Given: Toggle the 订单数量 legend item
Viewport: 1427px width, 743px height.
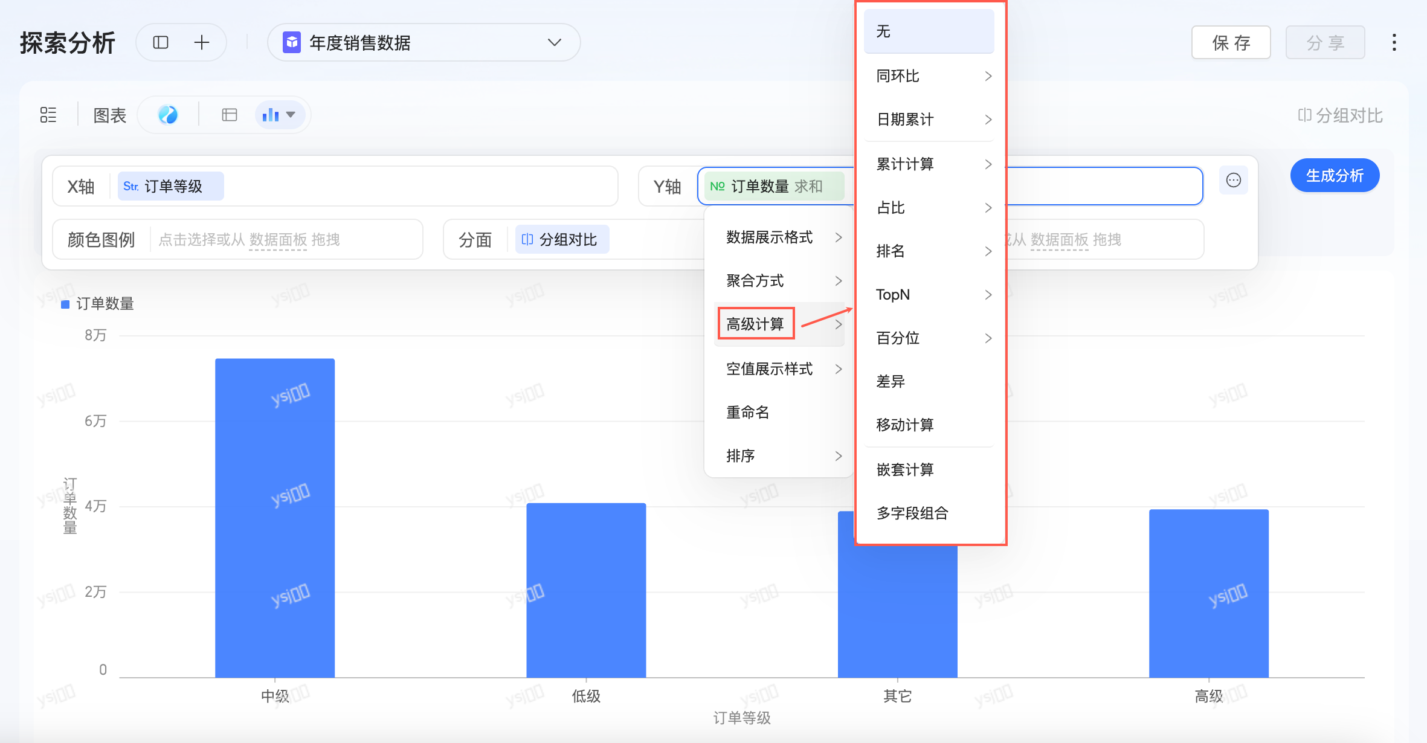Looking at the screenshot, I should click(x=98, y=304).
